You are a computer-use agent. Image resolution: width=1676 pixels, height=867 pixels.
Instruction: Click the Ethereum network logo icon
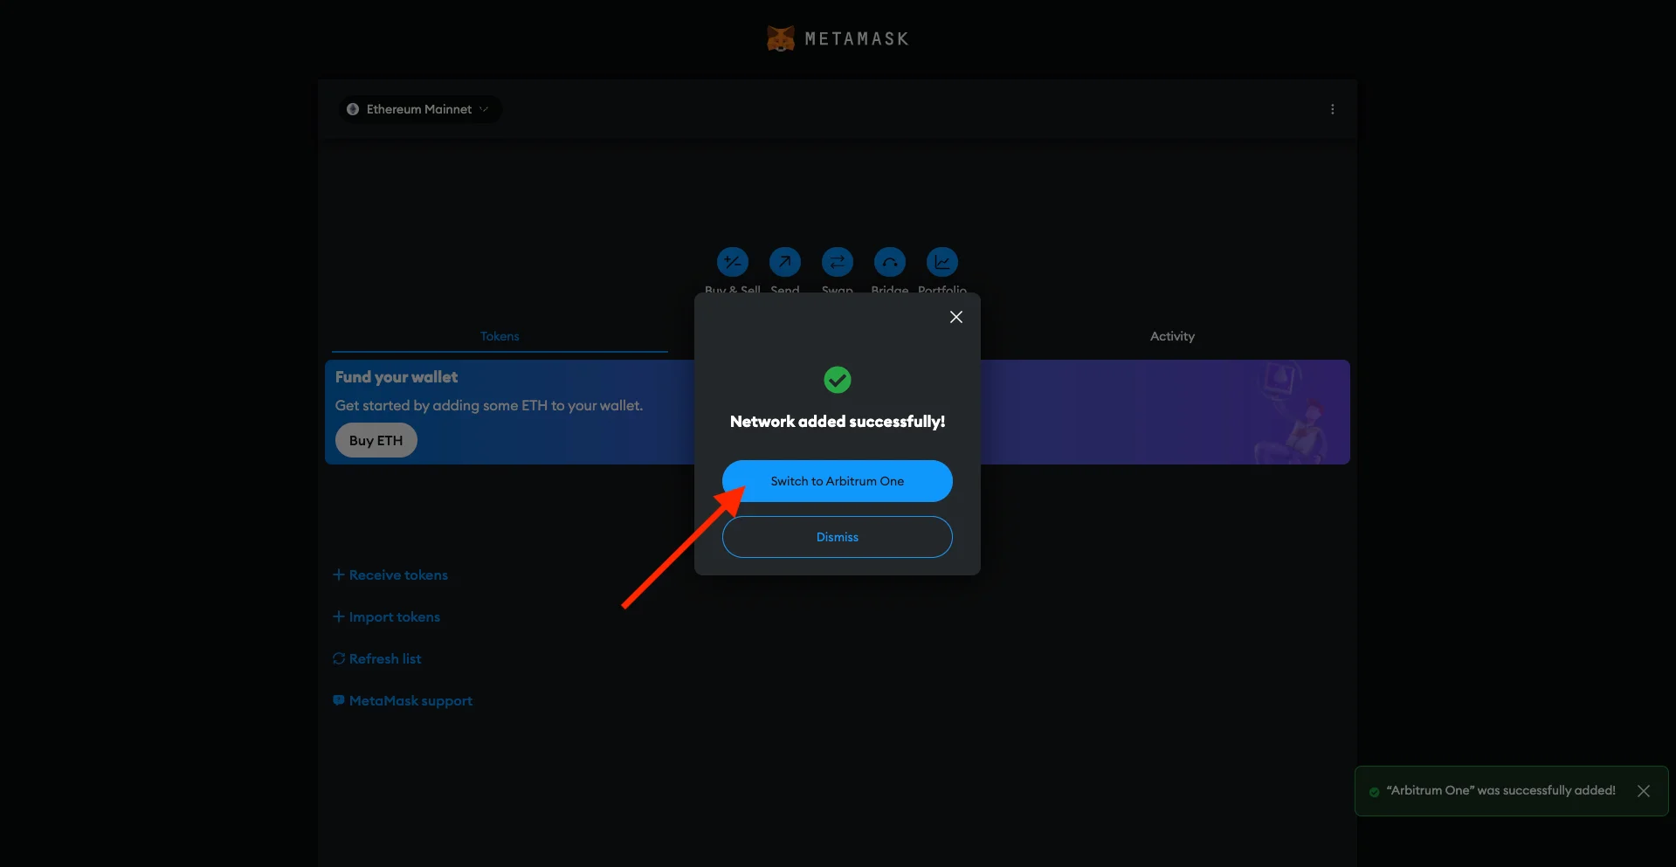(353, 109)
